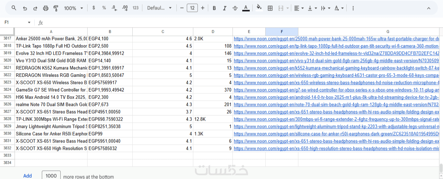Open the search menus tool
The width and height of the screenshot is (443, 179).
pyautogui.click(x=14, y=8)
